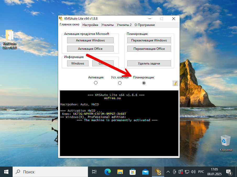Select the Планировщик radio button
The image size is (237, 177).
(x=144, y=83)
